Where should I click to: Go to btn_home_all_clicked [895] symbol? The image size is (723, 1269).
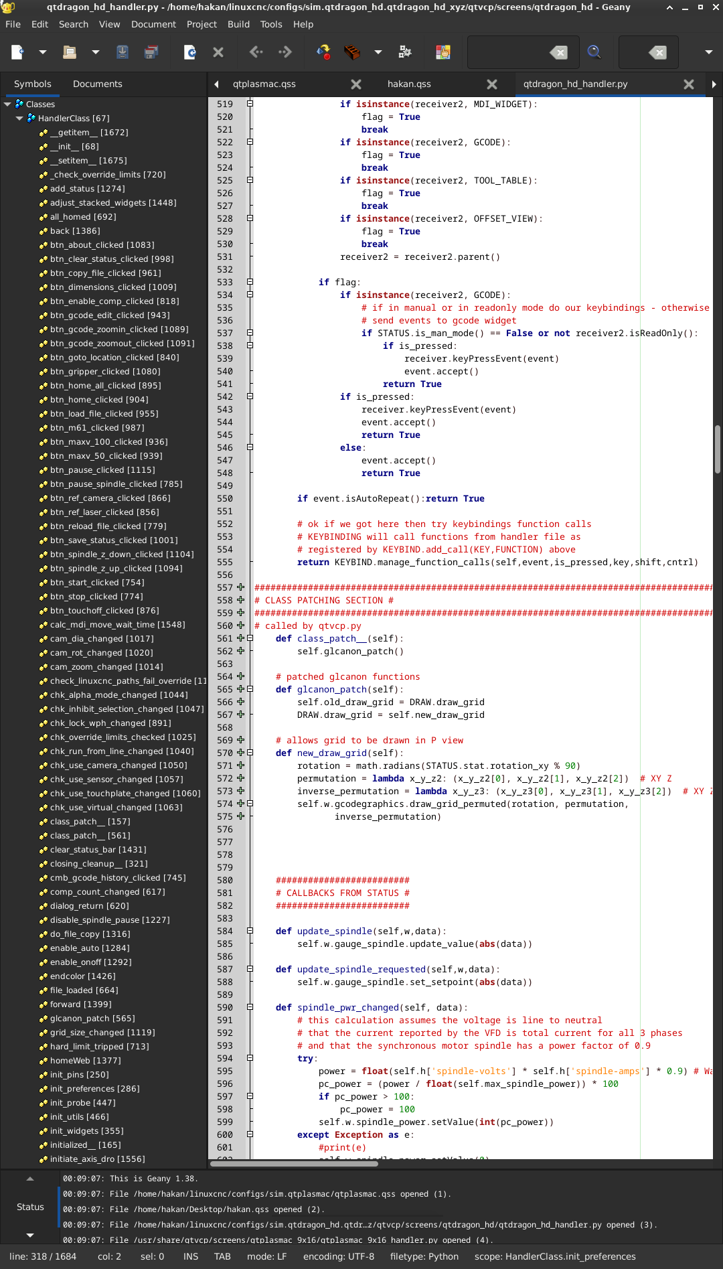pyautogui.click(x=105, y=385)
